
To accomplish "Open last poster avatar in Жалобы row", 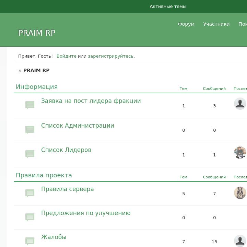I will pos(240,241).
